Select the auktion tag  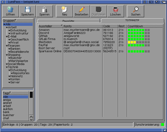(16, 109)
